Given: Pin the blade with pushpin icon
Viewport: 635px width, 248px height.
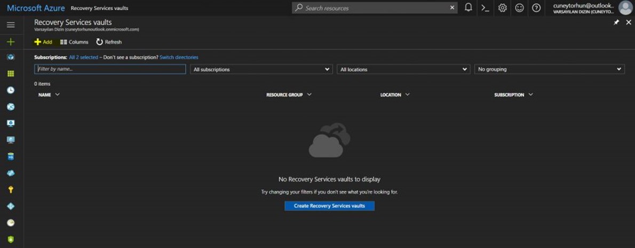Looking at the screenshot, I should tap(616, 23).
